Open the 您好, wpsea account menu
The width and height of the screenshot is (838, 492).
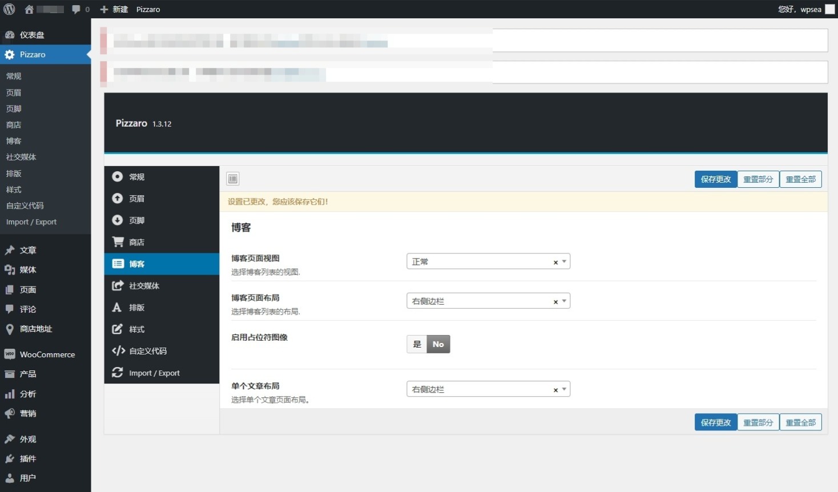(x=806, y=9)
